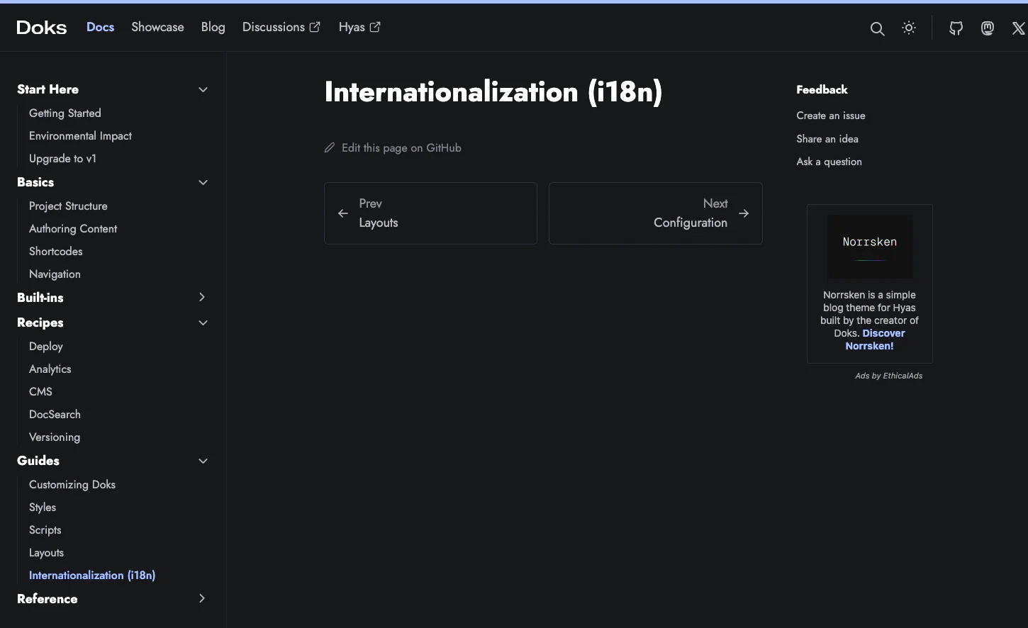Open Styles in sidebar
This screenshot has height=628, width=1028.
(43, 507)
